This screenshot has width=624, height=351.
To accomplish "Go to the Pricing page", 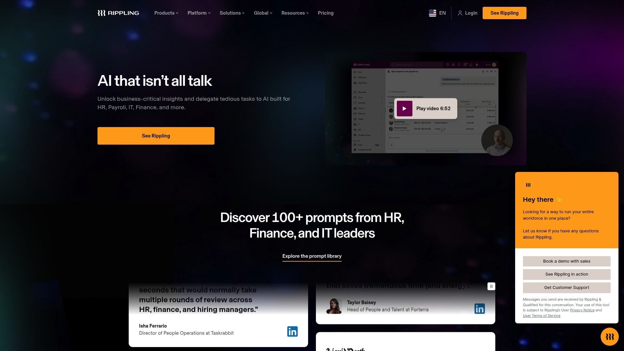I will pyautogui.click(x=326, y=13).
